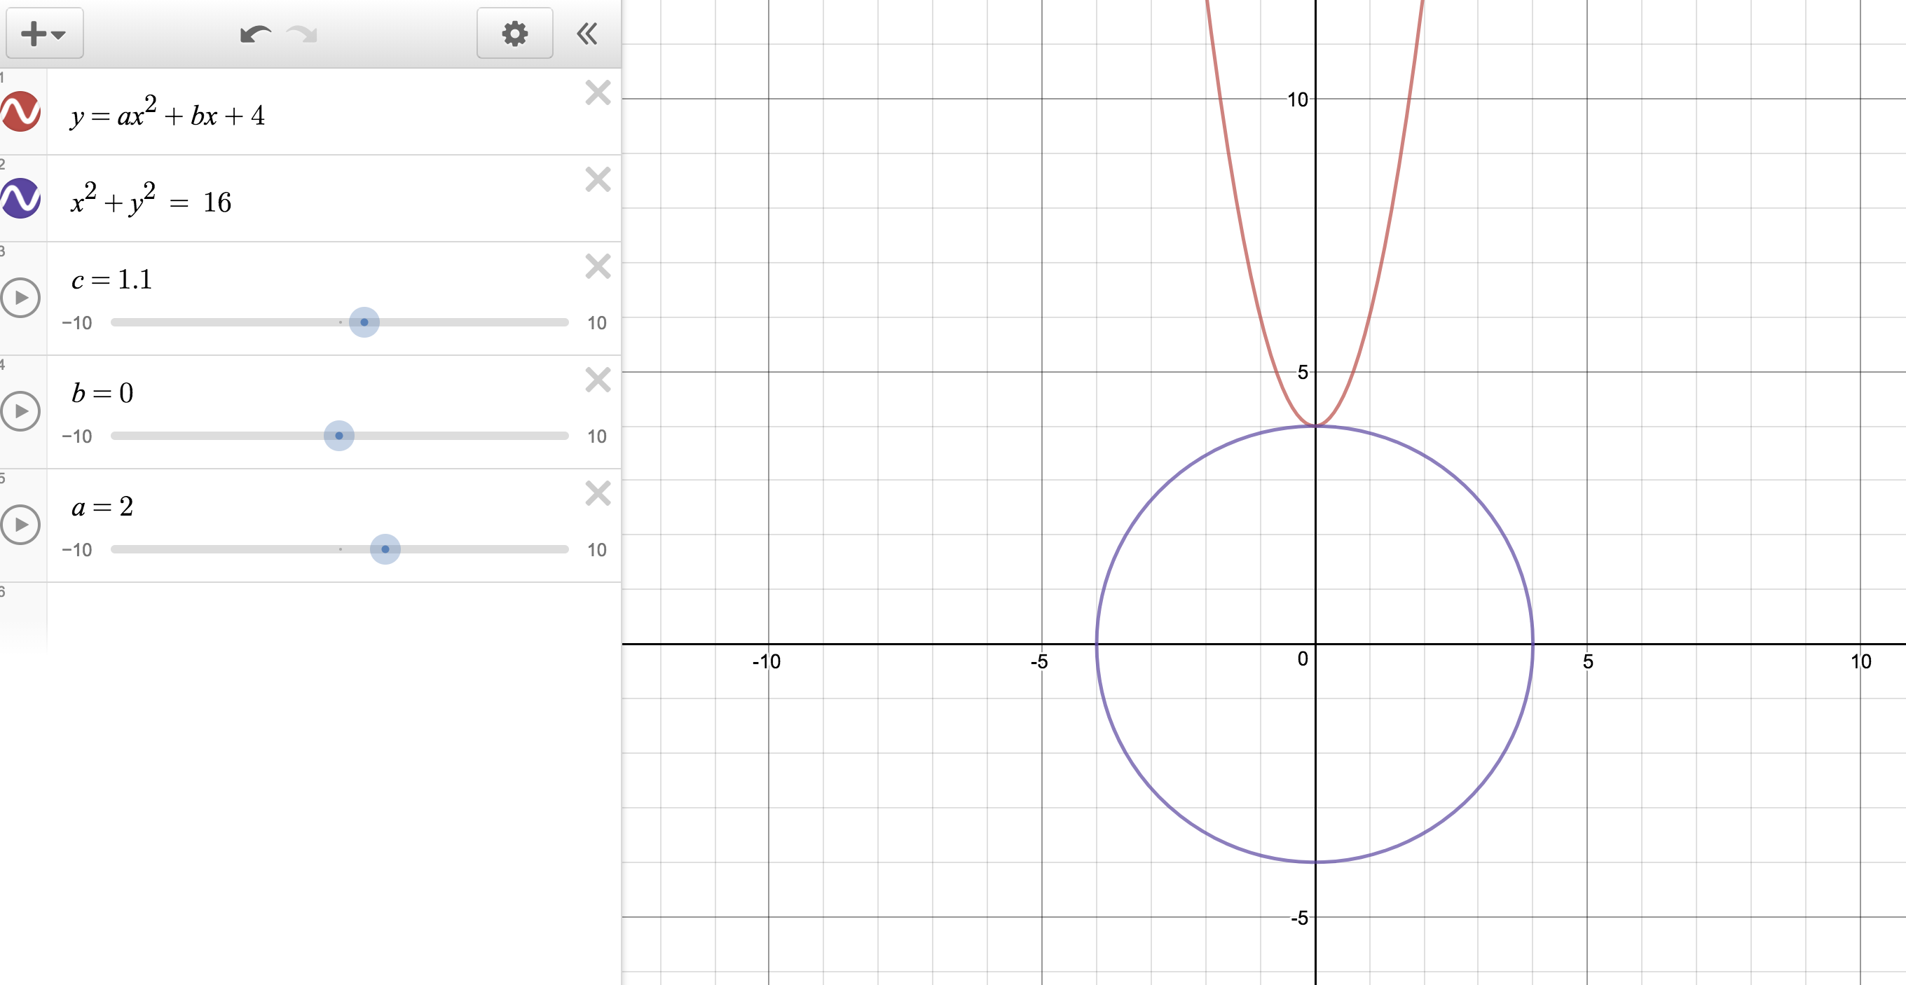This screenshot has height=985, width=1906.
Task: Open the add item plus dropdown
Action: pyautogui.click(x=43, y=34)
